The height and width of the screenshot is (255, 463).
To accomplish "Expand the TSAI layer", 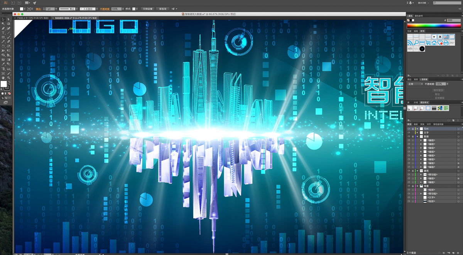I will point(417,129).
